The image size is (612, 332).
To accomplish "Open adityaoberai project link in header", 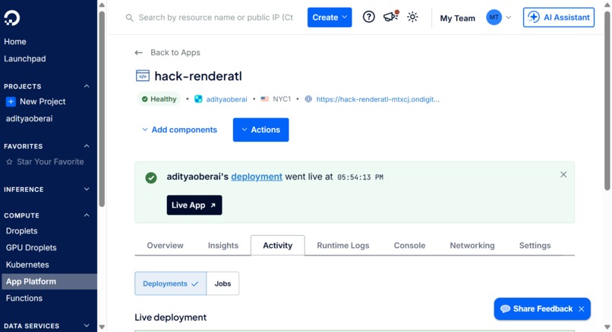I will point(226,99).
